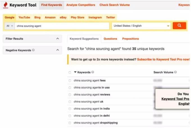Select checkbox for 'china sourcing agent reviews'
Image resolution: width=191 pixels, height=128 pixels.
point(70,95)
